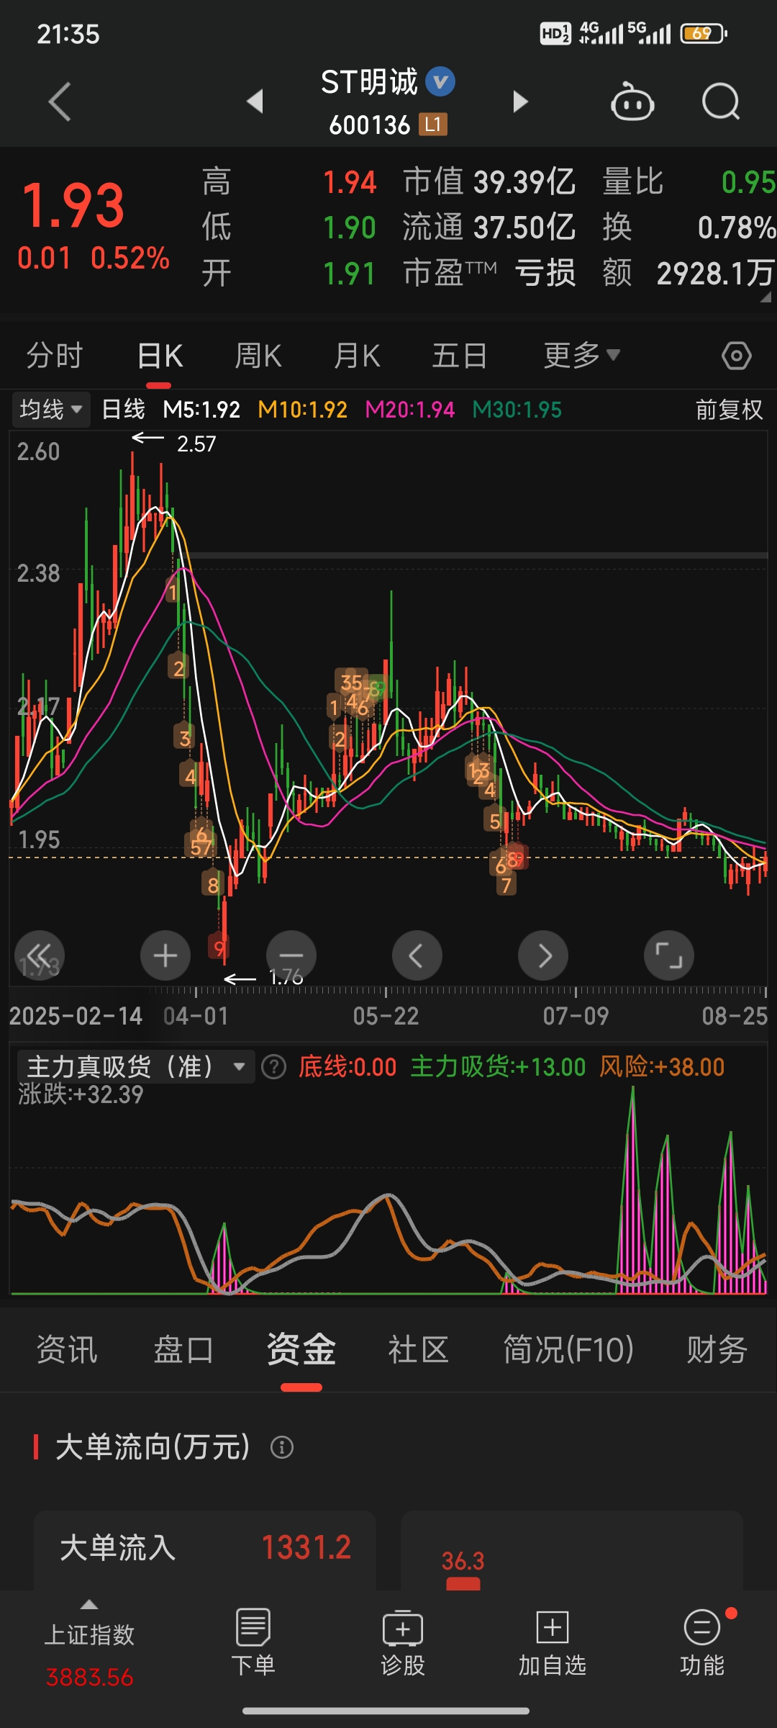Open help for 主力真吸货 indicator
The width and height of the screenshot is (777, 1728).
tap(273, 1067)
